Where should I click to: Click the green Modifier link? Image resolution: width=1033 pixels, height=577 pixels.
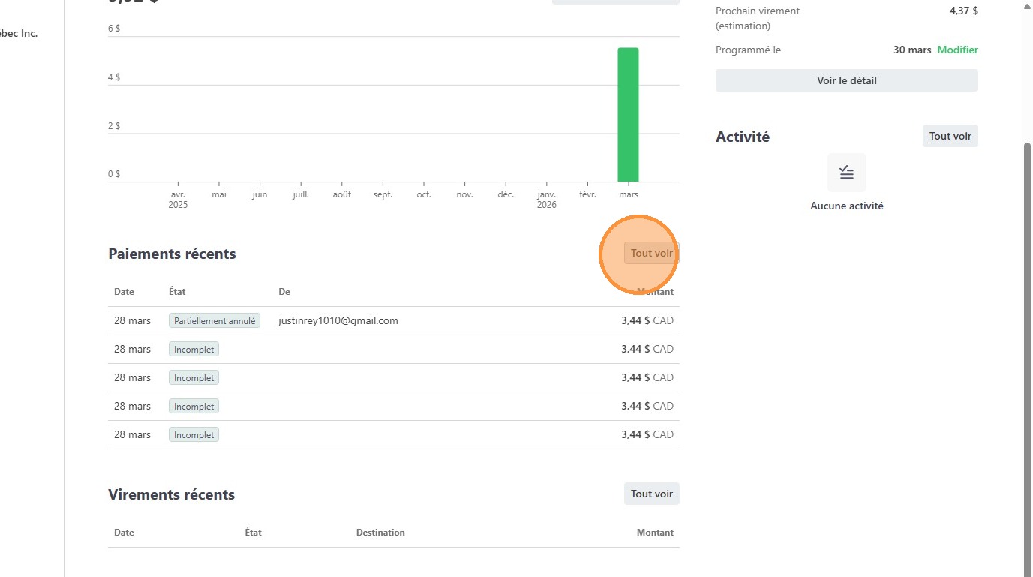[957, 50]
